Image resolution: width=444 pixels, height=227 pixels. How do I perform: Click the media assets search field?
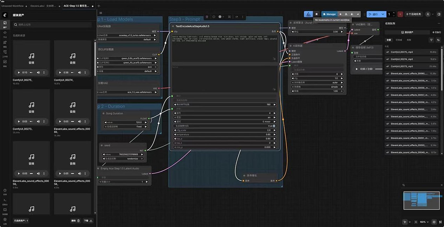tap(52, 24)
